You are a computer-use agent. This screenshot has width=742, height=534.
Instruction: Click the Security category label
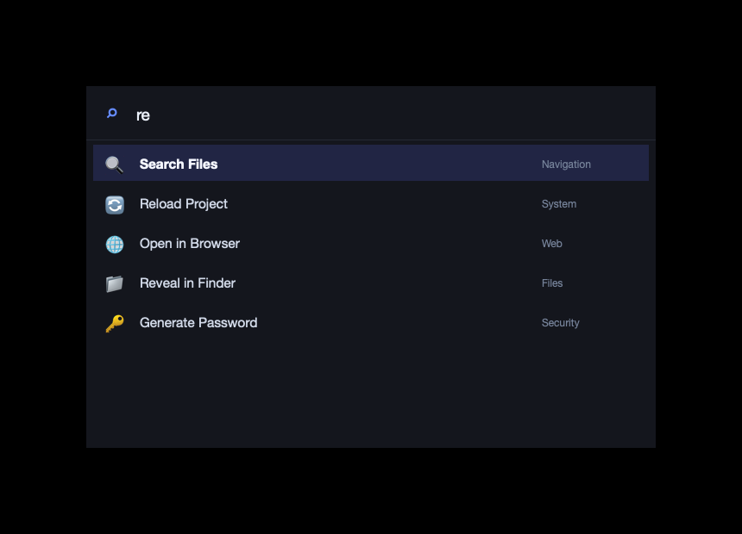pos(560,323)
